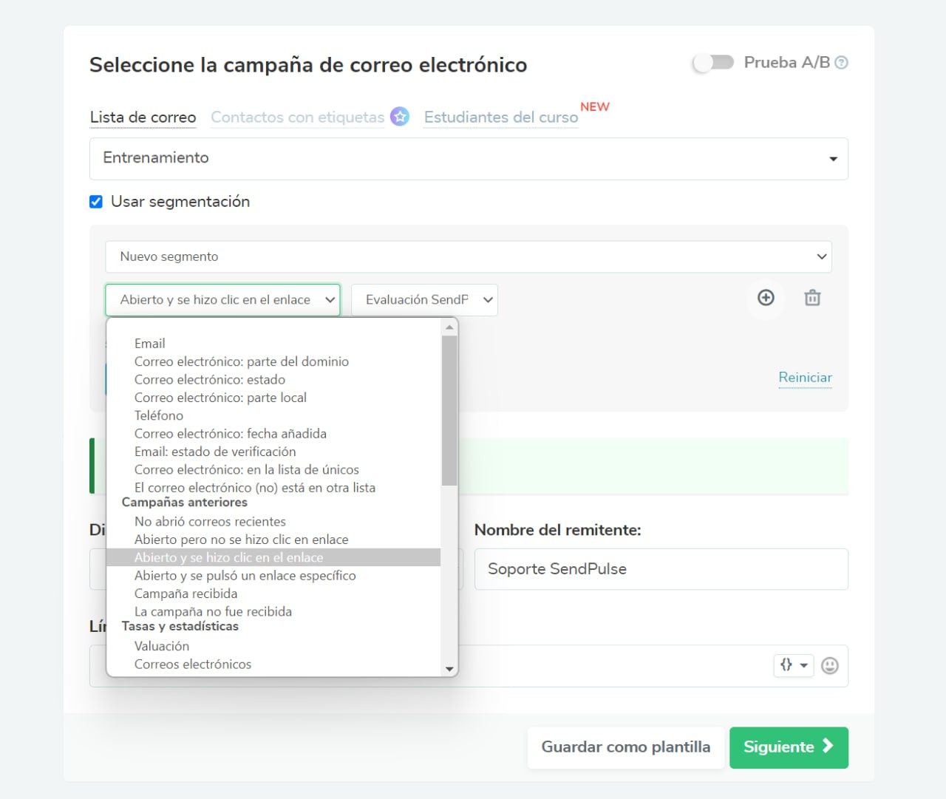
Task: Choose Correo electrónico: en la lista de únicos
Action: point(273,470)
